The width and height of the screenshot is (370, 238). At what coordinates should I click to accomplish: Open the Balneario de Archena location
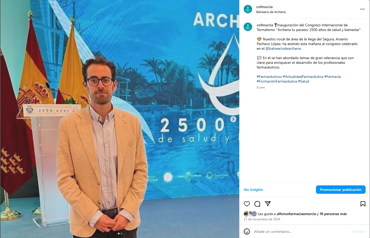pos(271,12)
